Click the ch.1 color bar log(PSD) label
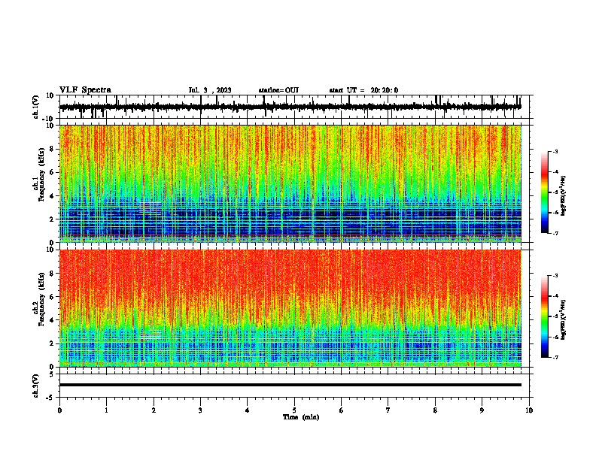The height and width of the screenshot is (460, 596). coord(564,195)
